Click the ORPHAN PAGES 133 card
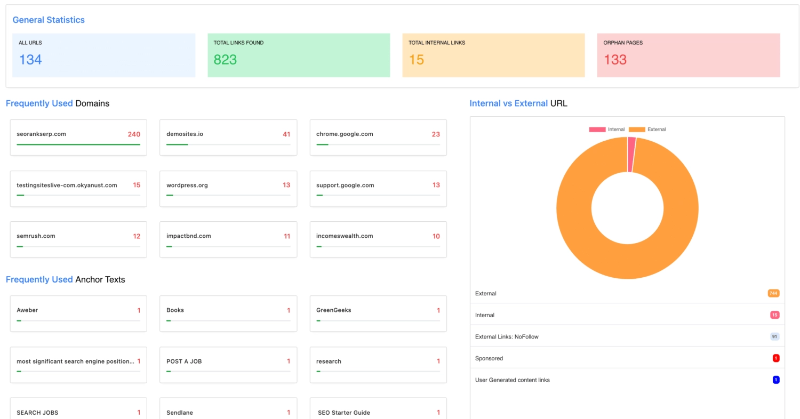 point(689,55)
